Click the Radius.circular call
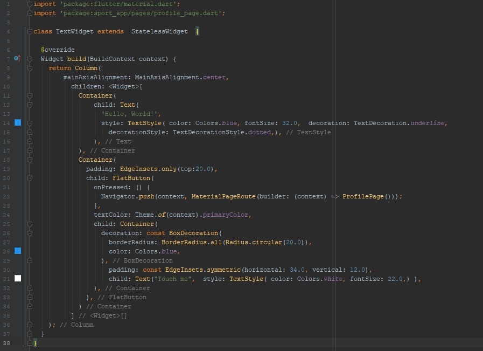 [254, 243]
